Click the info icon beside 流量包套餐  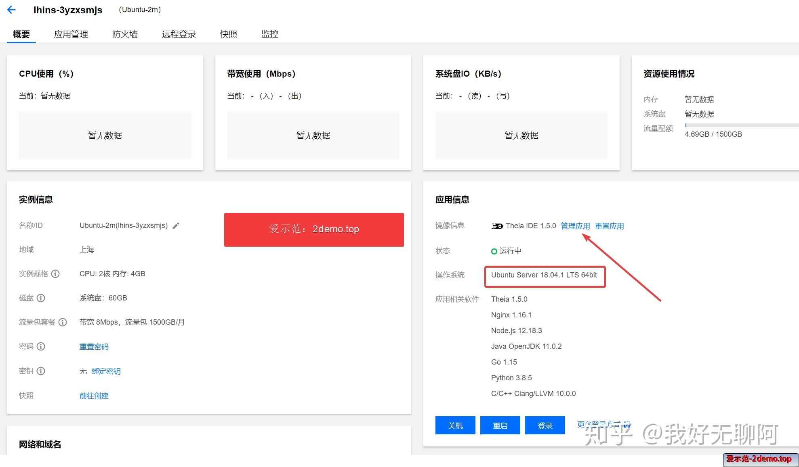63,322
